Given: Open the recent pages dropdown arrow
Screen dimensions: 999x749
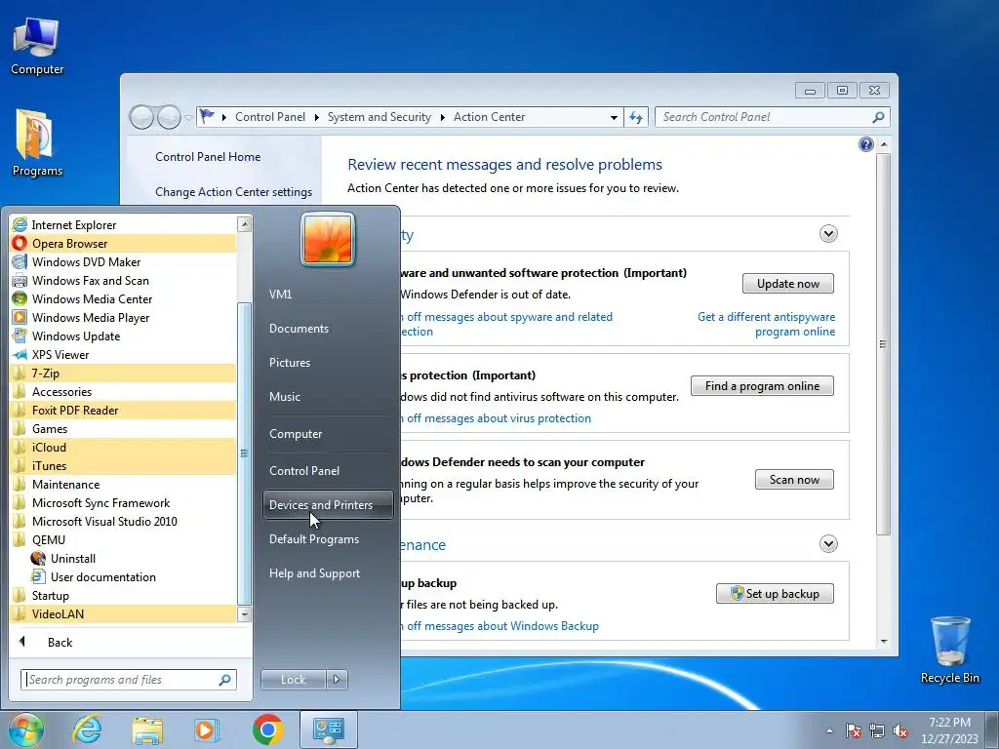Looking at the screenshot, I should coord(188,118).
